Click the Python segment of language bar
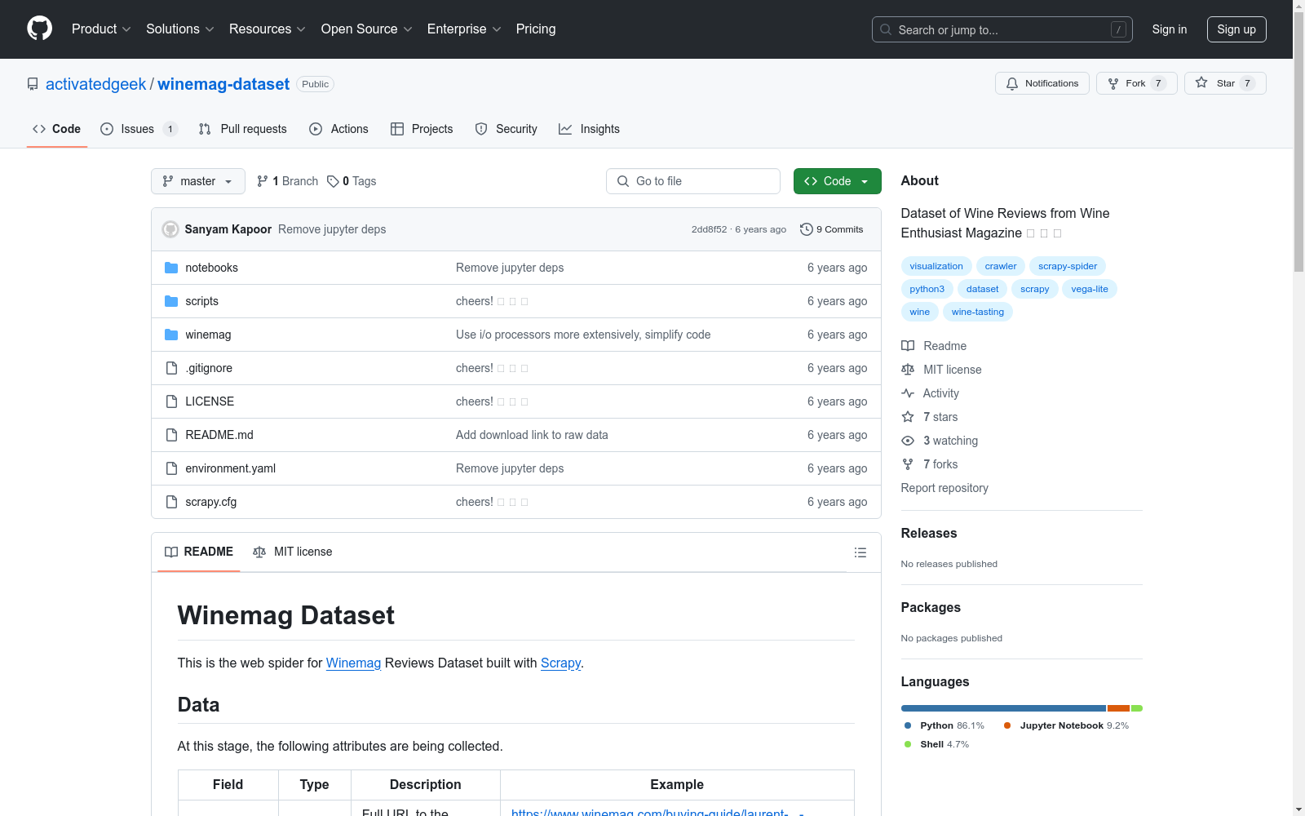This screenshot has height=816, width=1305. click(1003, 708)
